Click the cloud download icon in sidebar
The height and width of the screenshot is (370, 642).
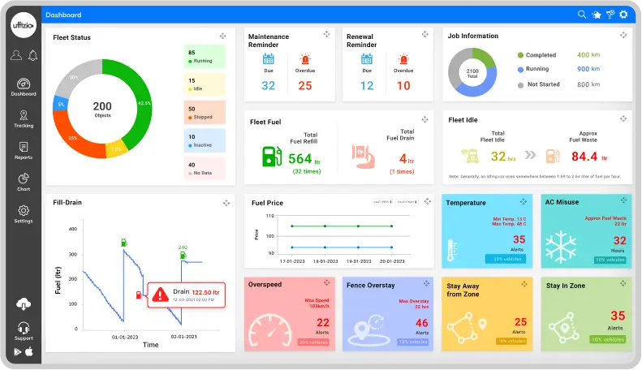click(x=24, y=303)
